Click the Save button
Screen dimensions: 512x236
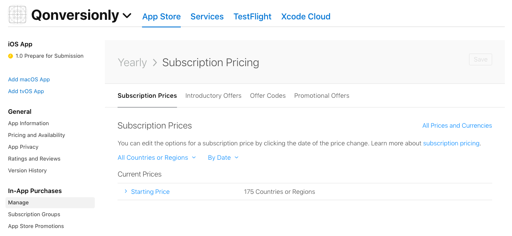point(480,59)
